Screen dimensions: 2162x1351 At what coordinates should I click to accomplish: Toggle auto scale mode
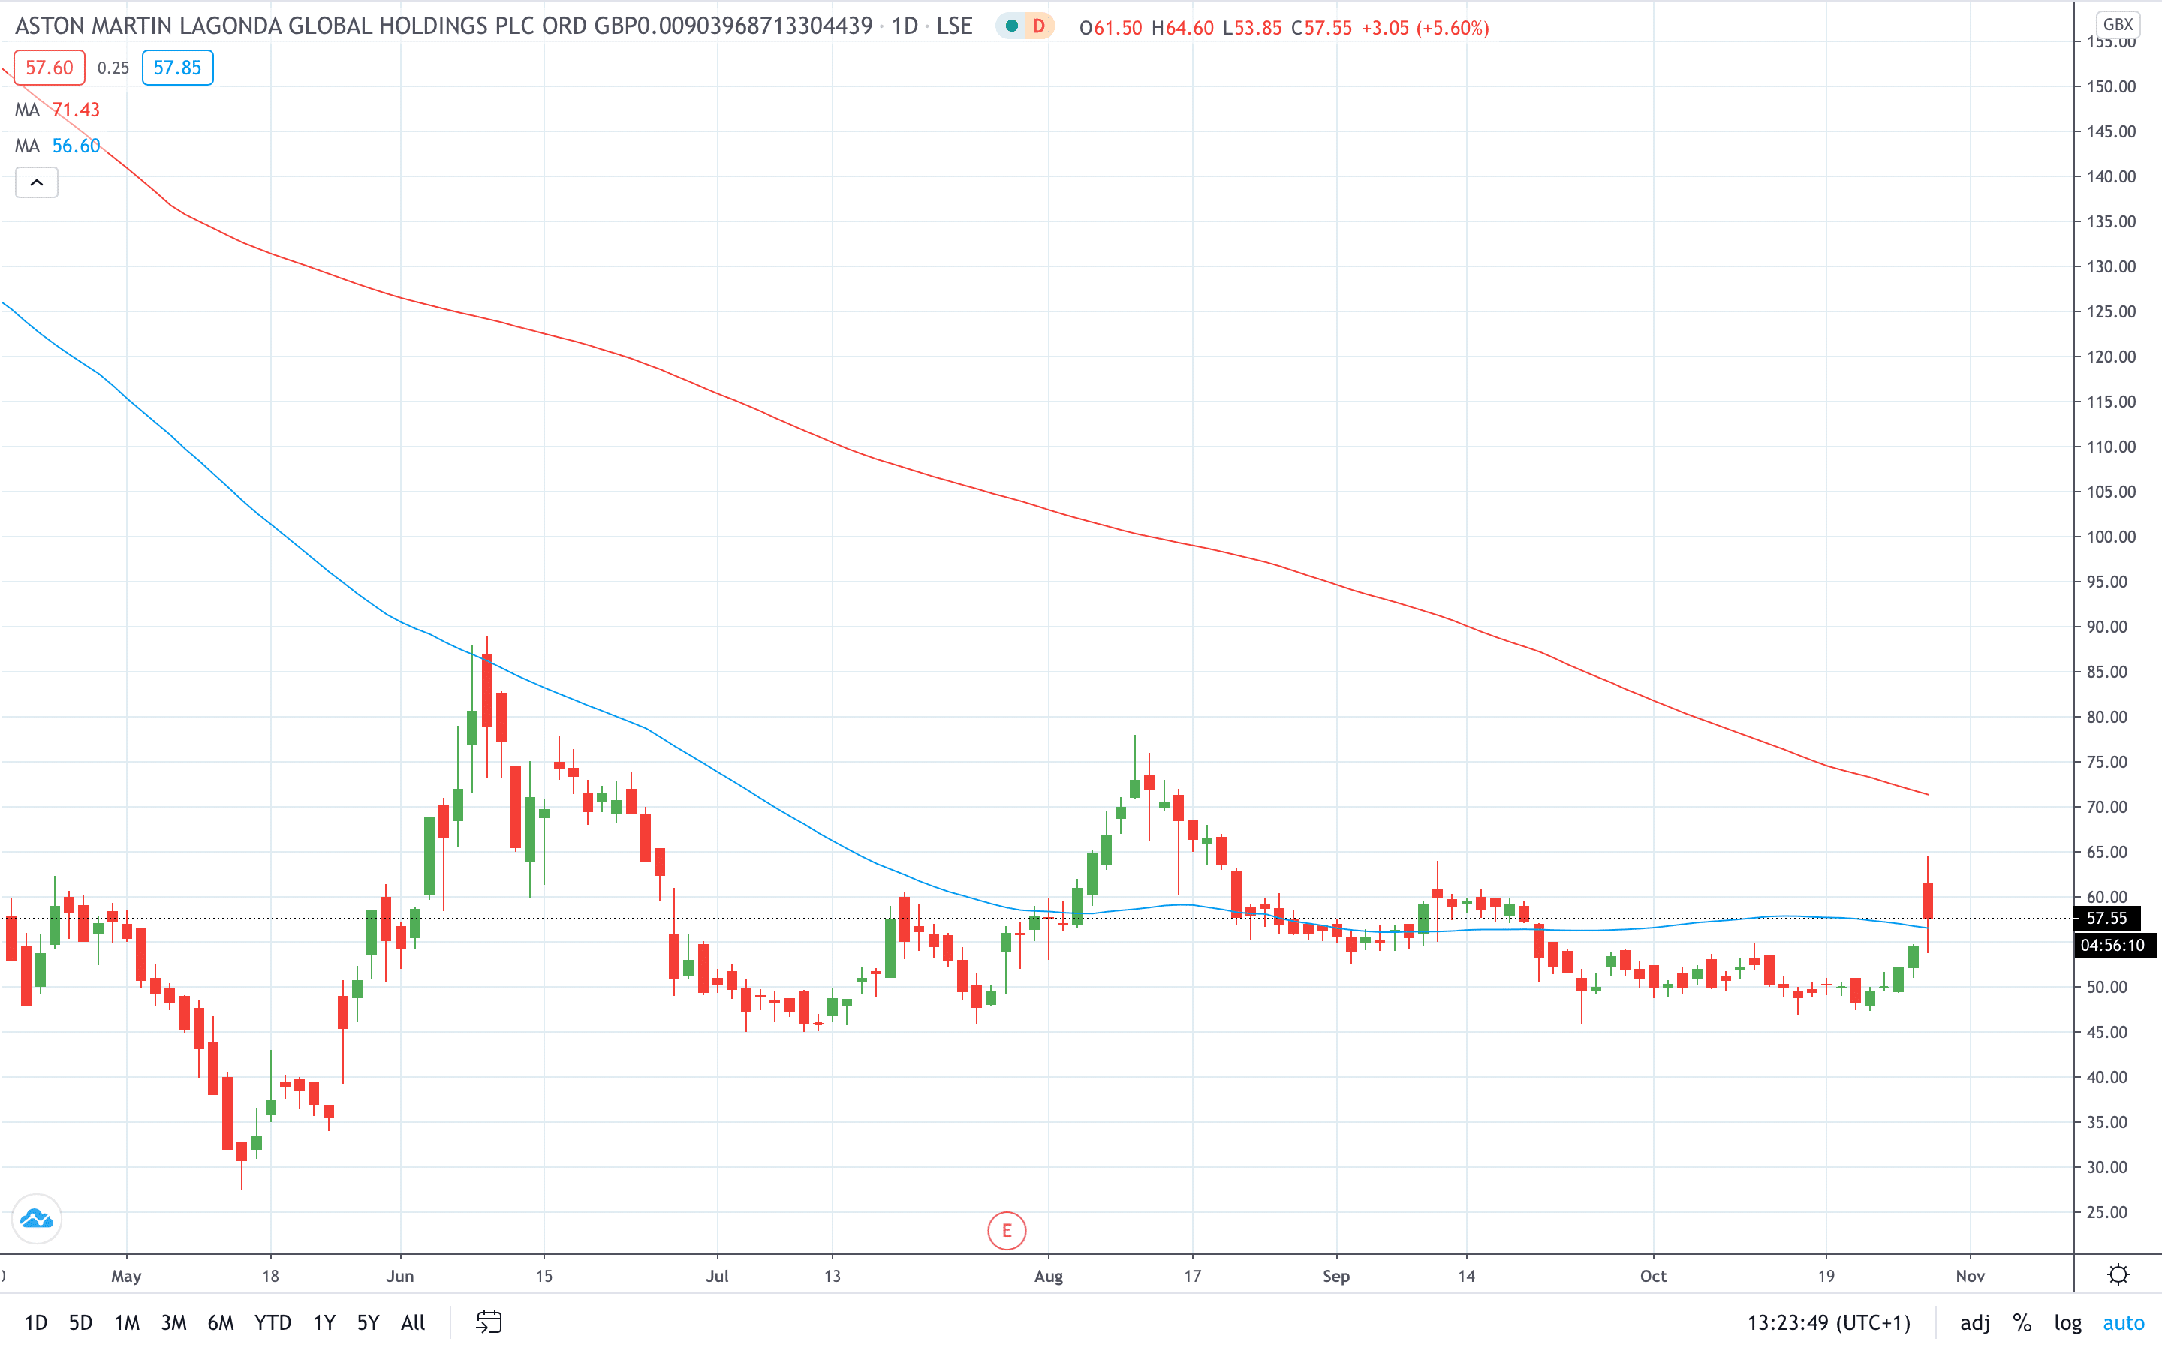[x=2123, y=1322]
